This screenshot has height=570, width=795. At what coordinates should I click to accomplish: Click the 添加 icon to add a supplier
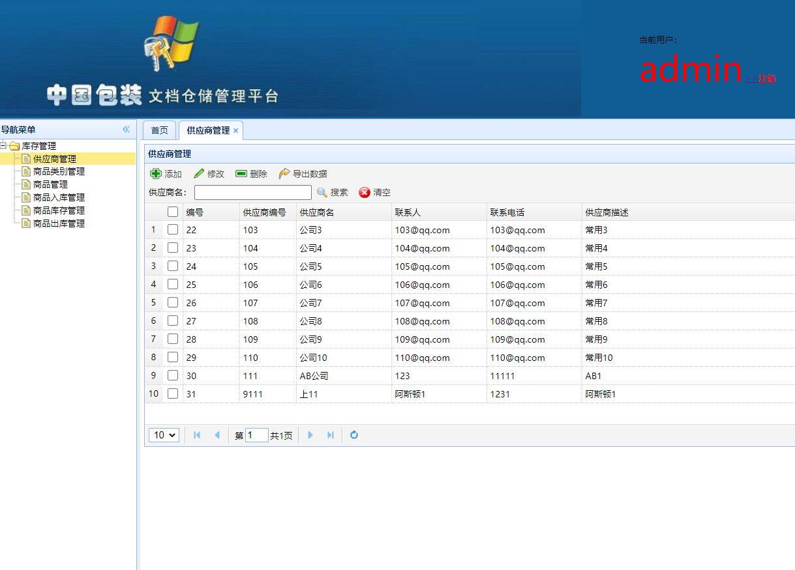click(157, 173)
